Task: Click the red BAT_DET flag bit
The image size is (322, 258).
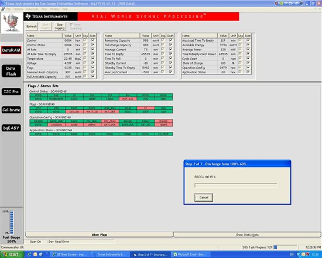Action: (x=110, y=111)
